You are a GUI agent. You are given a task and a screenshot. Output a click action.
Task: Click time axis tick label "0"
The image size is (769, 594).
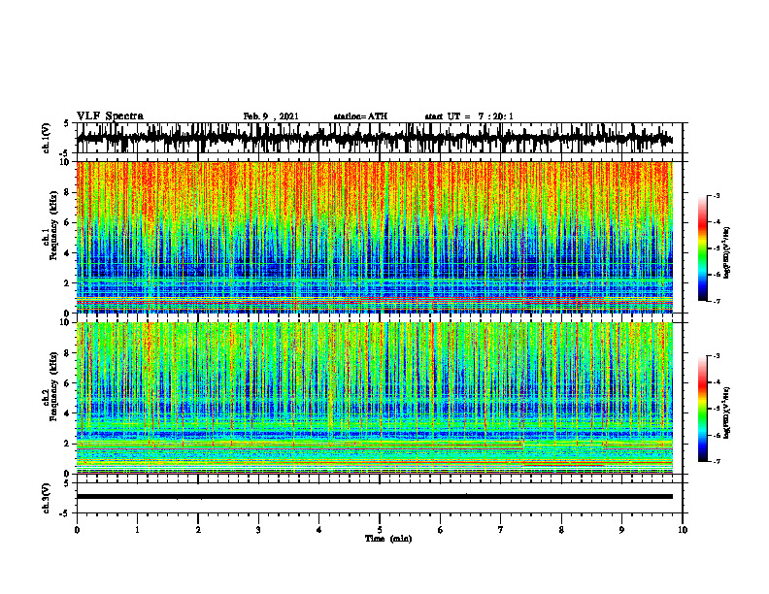point(77,530)
